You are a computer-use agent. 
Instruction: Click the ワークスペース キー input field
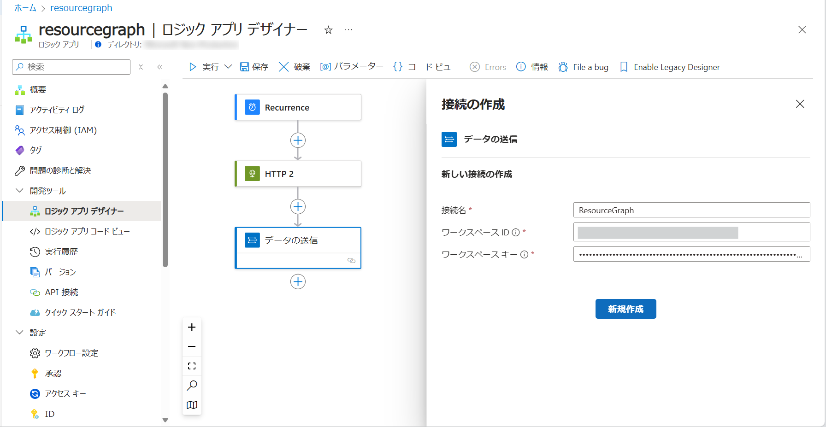pos(691,254)
